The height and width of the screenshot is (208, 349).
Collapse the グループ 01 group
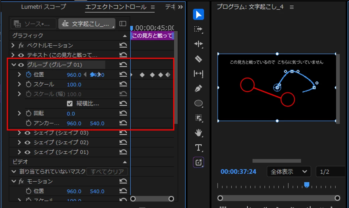pos(14,65)
